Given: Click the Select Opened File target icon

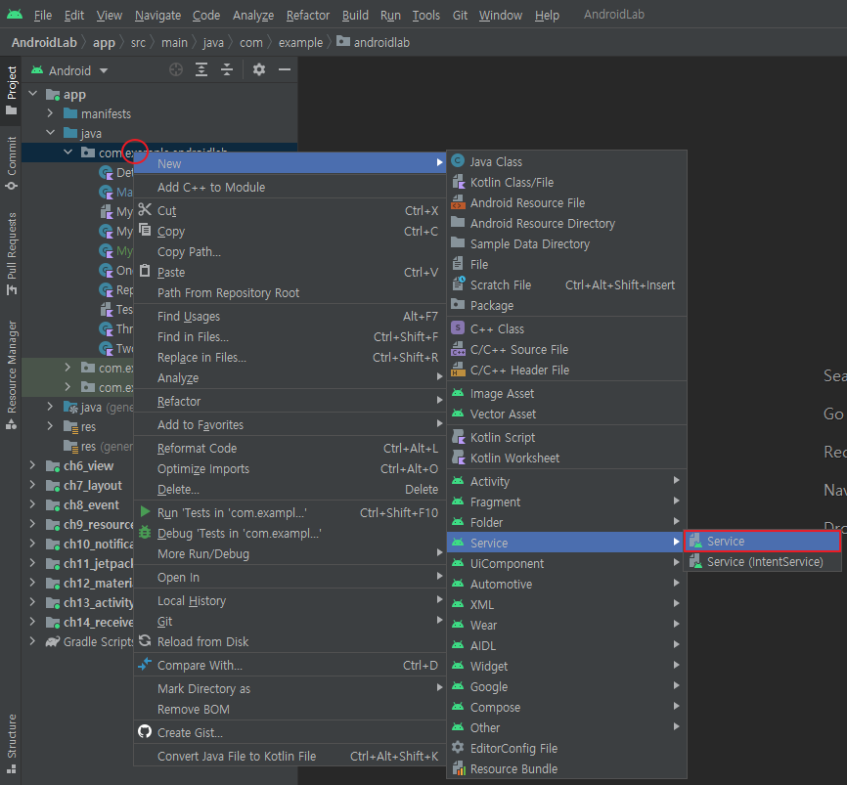Looking at the screenshot, I should [176, 69].
